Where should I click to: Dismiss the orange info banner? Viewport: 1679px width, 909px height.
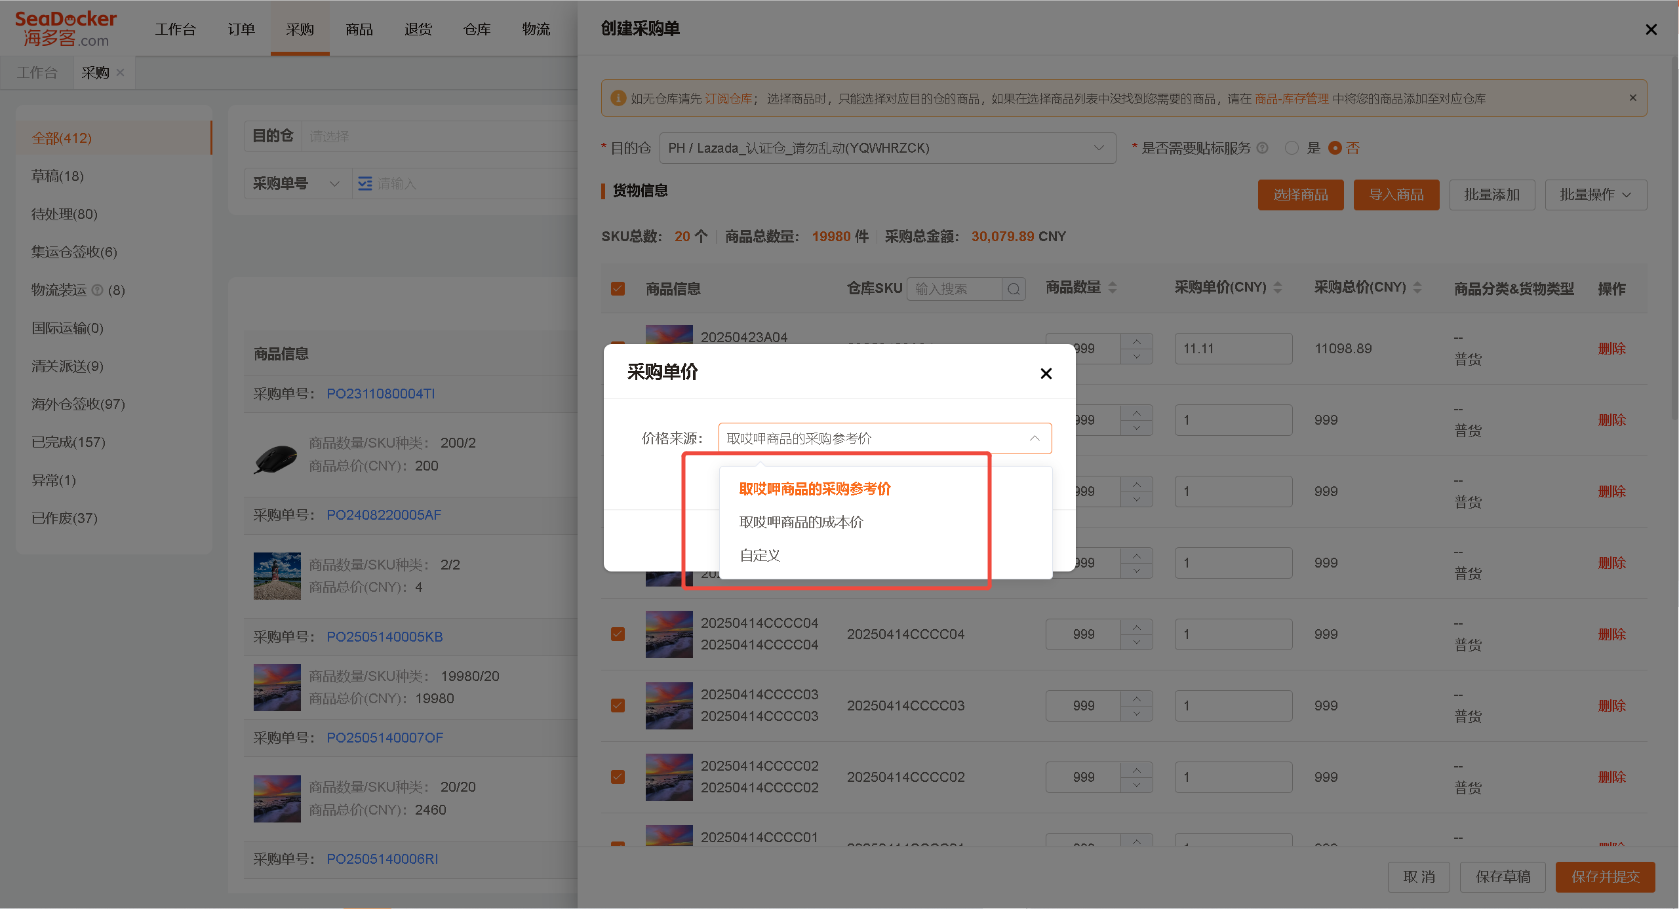(x=1632, y=98)
